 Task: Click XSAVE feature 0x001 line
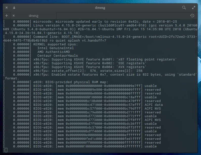pyautogui.click(x=90, y=59)
